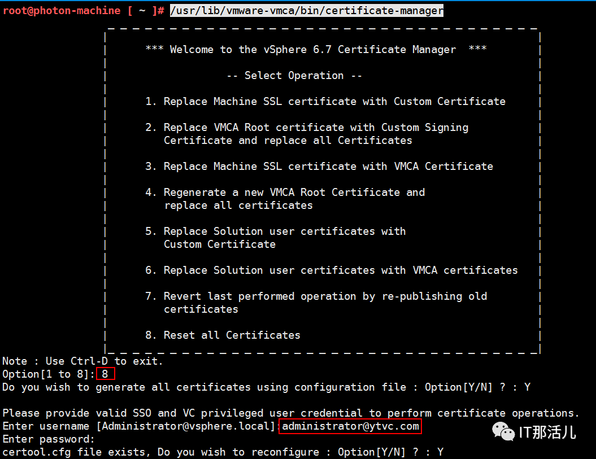Screen dimensions: 596x459
Task: Click the 'Option[1 to 8]:' prompt label
Action: coord(49,374)
